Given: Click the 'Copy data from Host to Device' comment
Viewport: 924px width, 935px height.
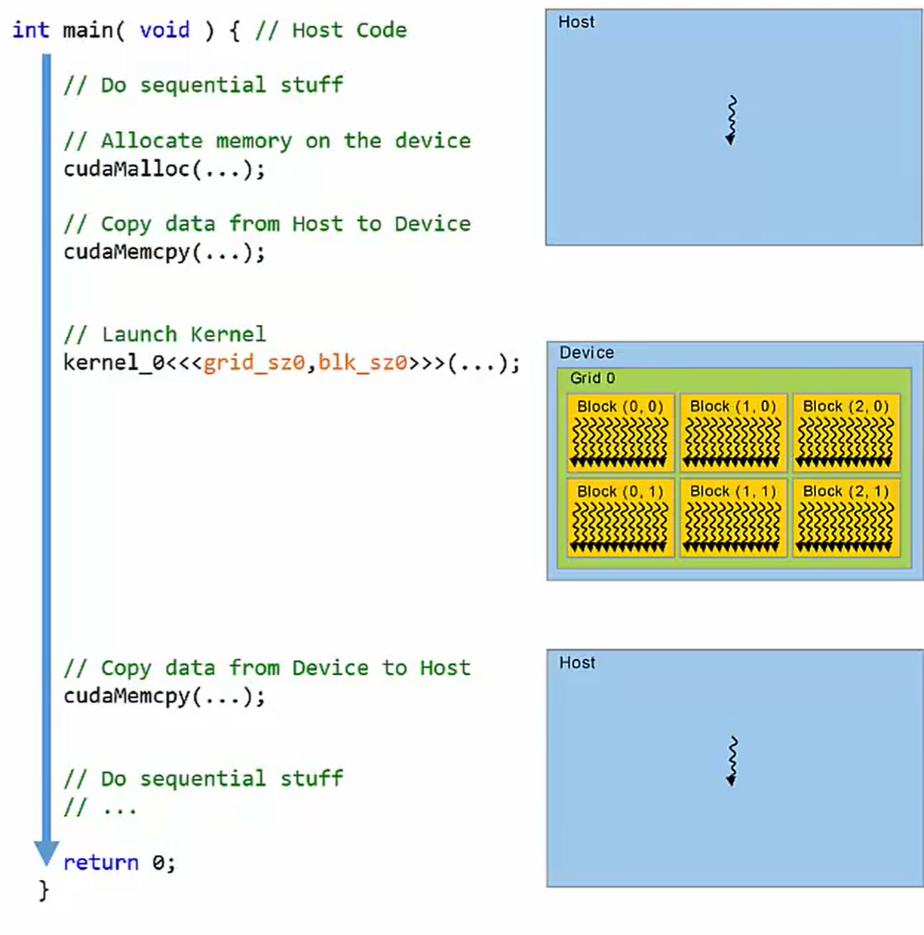Looking at the screenshot, I should pyautogui.click(x=267, y=224).
